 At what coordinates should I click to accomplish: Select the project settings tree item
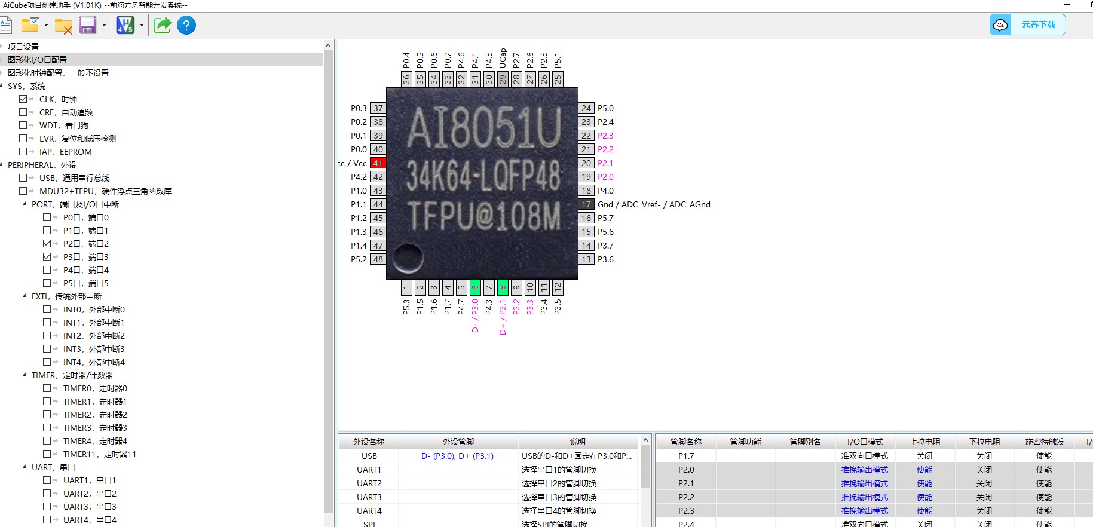tap(23, 47)
